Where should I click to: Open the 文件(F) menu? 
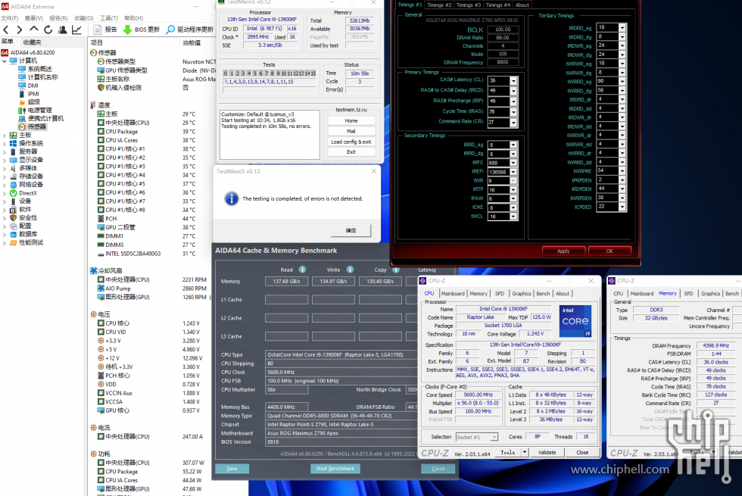click(9, 18)
